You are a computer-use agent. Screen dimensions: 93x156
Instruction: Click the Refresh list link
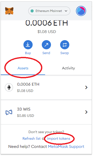point(32,138)
